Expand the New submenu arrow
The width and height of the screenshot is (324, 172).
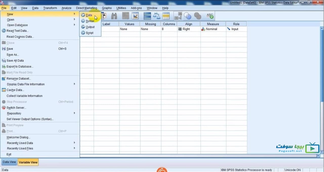coord(74,14)
